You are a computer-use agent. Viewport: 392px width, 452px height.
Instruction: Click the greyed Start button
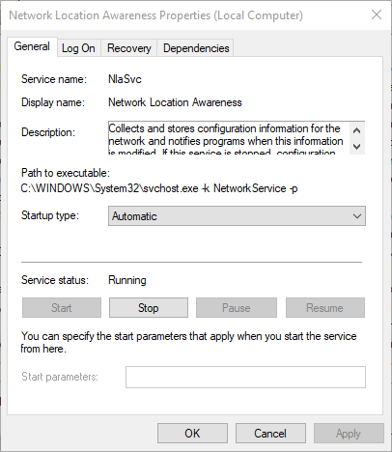click(x=62, y=308)
